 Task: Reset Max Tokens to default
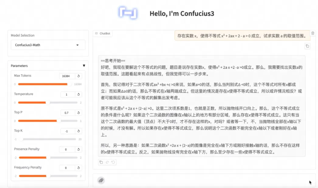(x=78, y=76)
